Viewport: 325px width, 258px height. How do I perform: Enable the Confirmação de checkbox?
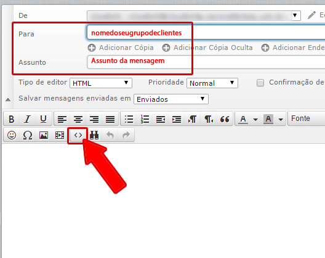(260, 83)
